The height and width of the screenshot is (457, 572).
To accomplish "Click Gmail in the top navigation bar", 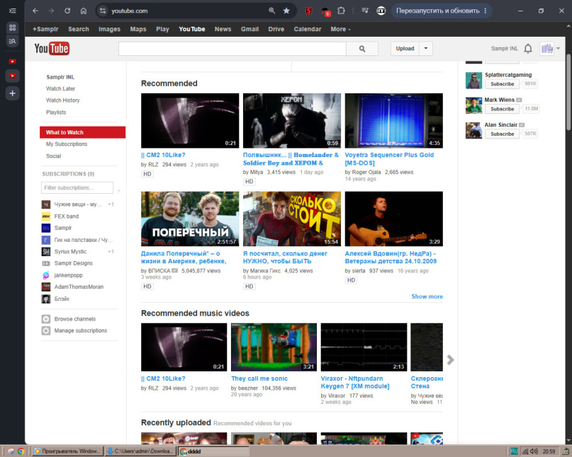I will pos(249,29).
